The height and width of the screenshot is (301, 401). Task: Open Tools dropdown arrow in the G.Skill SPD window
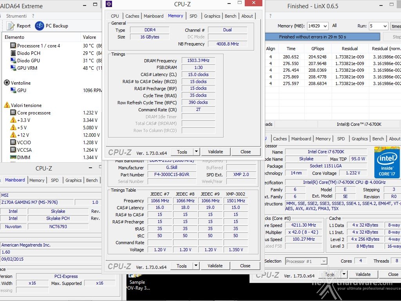[x=196, y=266]
